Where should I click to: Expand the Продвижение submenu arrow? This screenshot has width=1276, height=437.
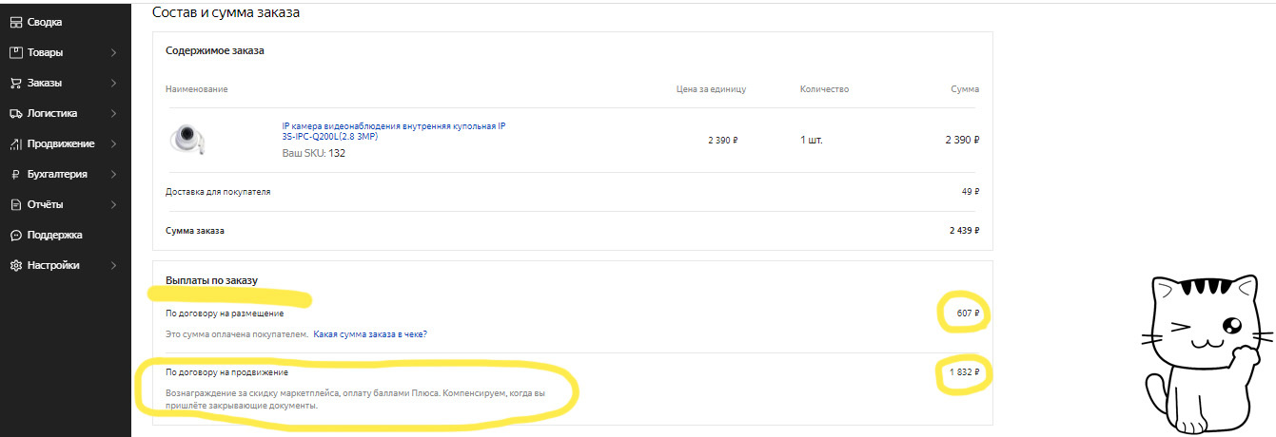tap(113, 143)
